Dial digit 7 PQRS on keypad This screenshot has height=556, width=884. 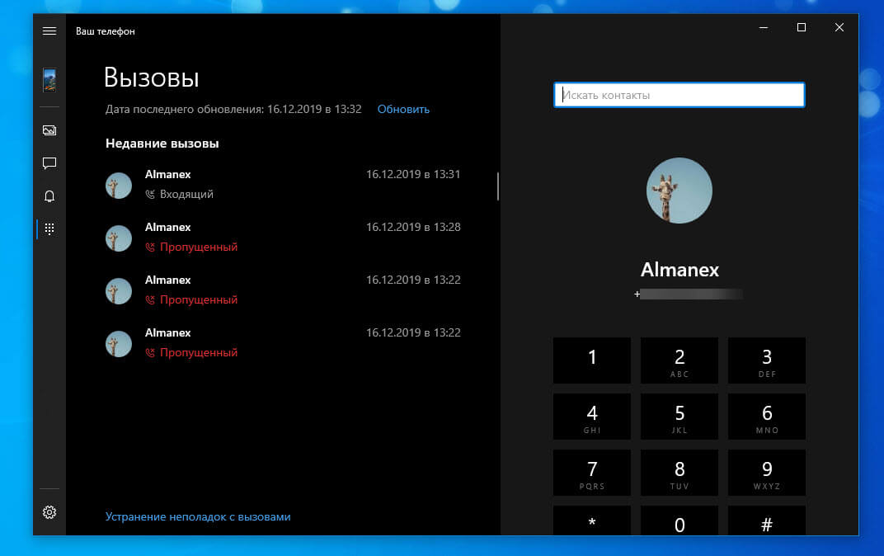(592, 474)
